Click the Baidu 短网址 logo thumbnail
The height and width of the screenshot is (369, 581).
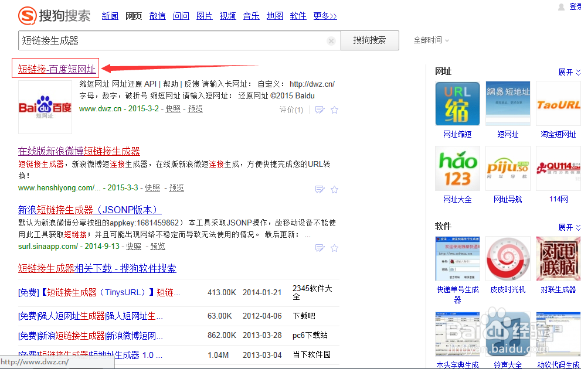(x=45, y=107)
